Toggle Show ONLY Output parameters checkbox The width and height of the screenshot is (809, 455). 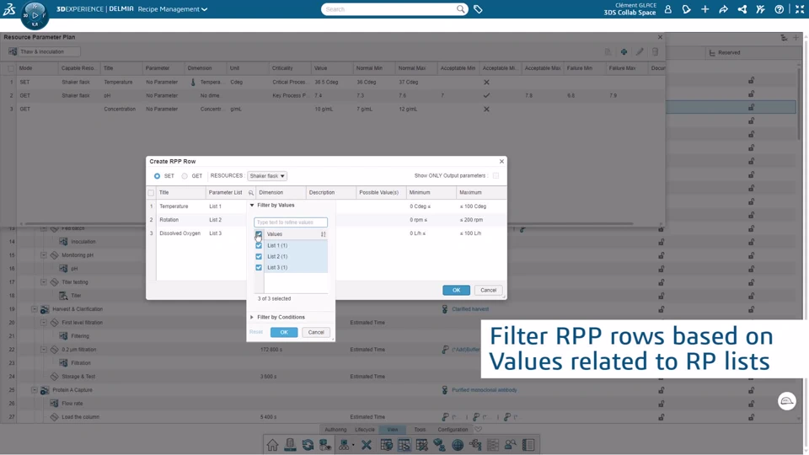point(496,176)
